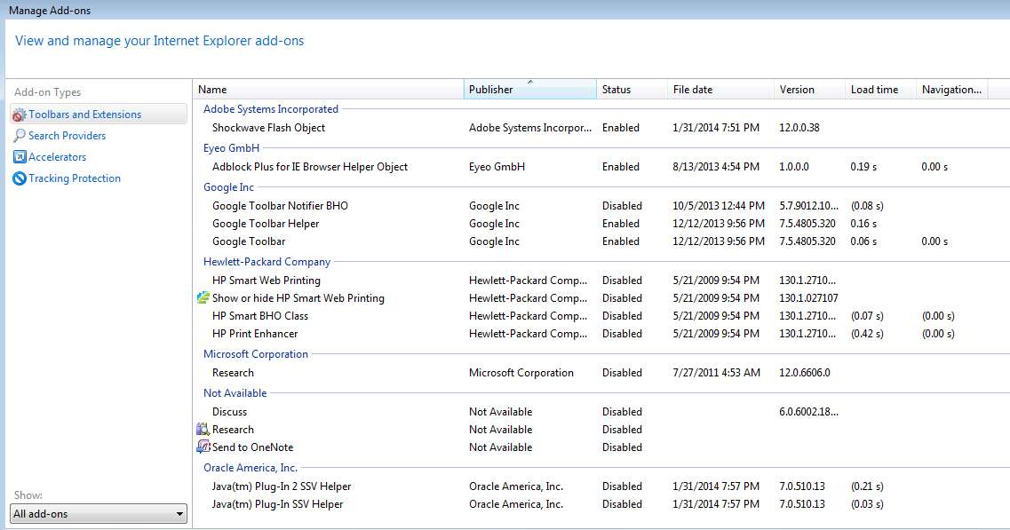Select Java(tm) Plug-In 2 SSV Helper
Screen dimensions: 1010x530
tap(282, 486)
